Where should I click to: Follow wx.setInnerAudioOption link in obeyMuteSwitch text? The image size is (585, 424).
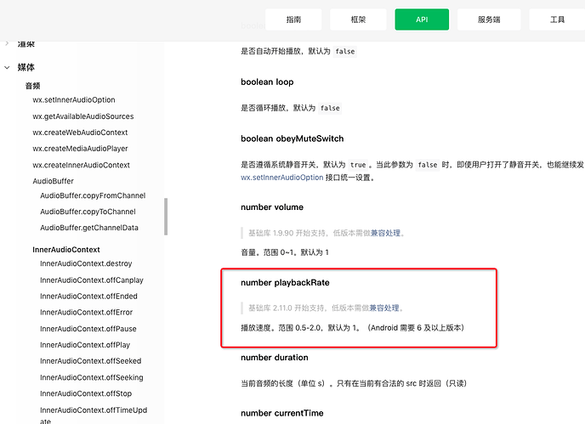click(282, 178)
